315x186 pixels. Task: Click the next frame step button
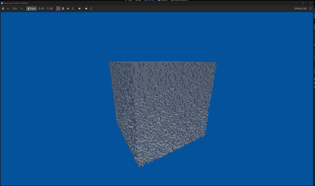[x=8, y=9]
